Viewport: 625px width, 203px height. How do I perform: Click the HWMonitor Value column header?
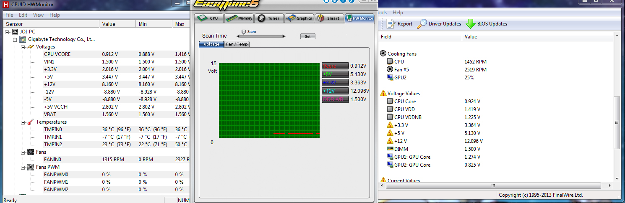tap(117, 24)
